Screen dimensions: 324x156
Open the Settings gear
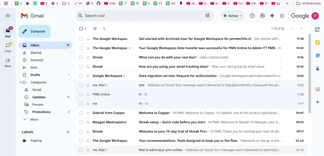click(262, 16)
